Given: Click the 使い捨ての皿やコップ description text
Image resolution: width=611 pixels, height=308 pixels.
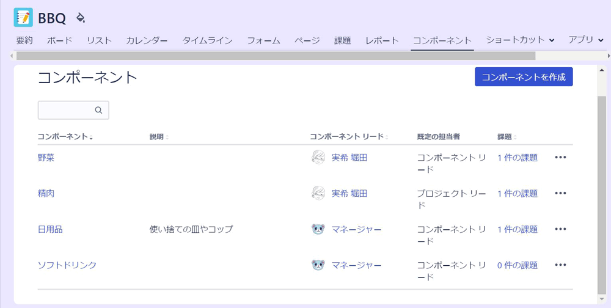Looking at the screenshot, I should click(x=191, y=229).
